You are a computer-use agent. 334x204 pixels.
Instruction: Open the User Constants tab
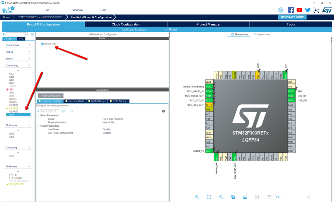[x=75, y=101]
